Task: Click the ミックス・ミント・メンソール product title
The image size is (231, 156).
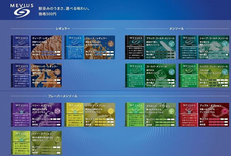Action: coord(214,66)
